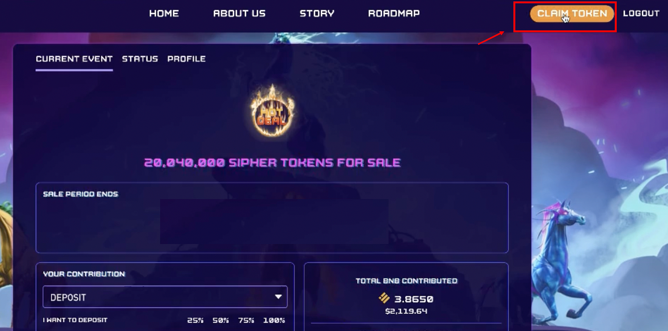Image resolution: width=668 pixels, height=331 pixels.
Task: Click the BNB coin icon beside 3.8650
Action: click(x=384, y=298)
